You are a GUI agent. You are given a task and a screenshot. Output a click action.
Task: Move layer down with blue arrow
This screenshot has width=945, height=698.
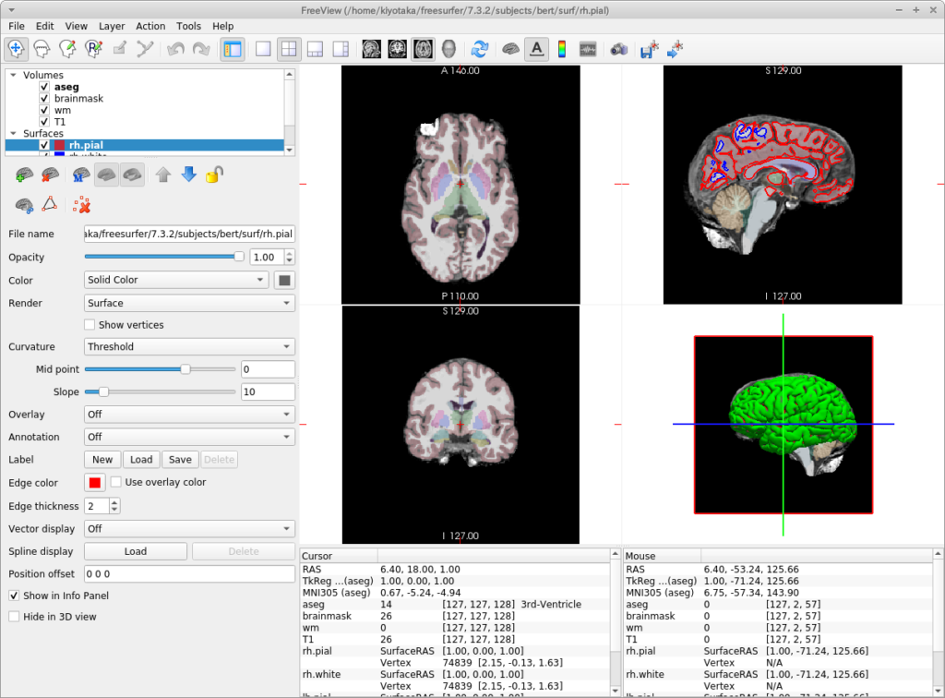coord(189,174)
